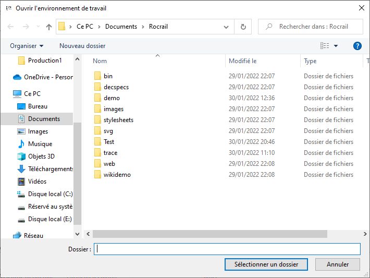Open the help question mark icon
The image size is (370, 278).
point(357,46)
